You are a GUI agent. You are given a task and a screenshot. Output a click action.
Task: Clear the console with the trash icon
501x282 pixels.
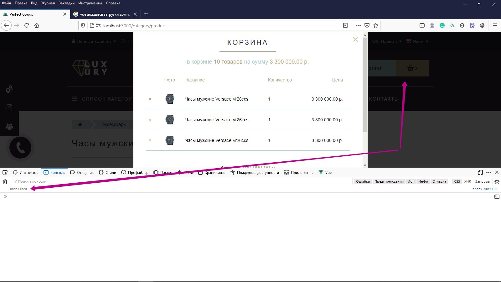(x=5, y=181)
